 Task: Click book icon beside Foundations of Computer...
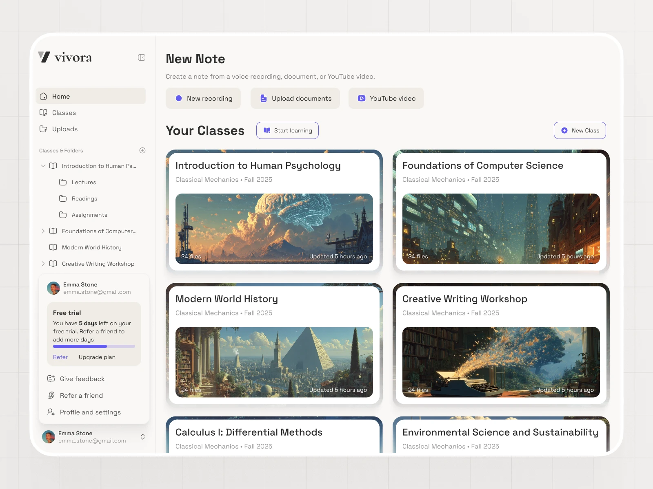tap(53, 231)
